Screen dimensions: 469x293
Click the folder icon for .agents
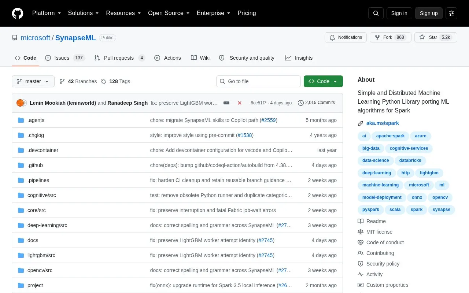tap(21, 120)
